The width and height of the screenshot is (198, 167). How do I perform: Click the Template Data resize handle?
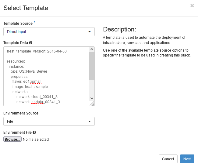click(92, 103)
